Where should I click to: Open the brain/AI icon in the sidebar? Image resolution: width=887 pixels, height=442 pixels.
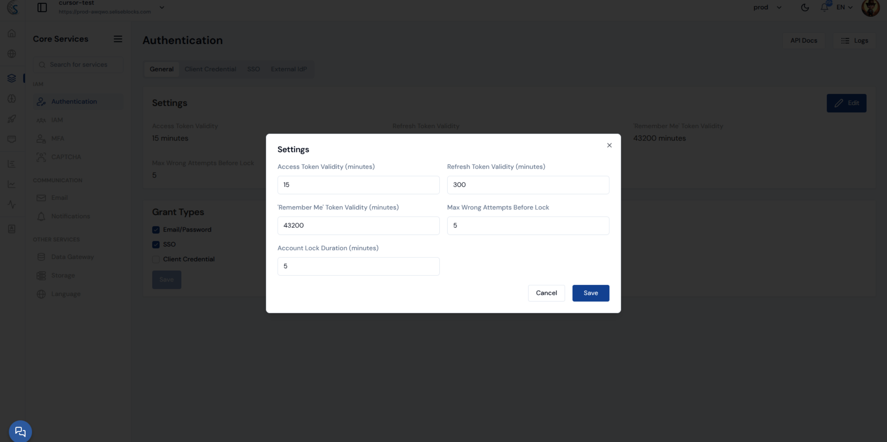click(12, 98)
